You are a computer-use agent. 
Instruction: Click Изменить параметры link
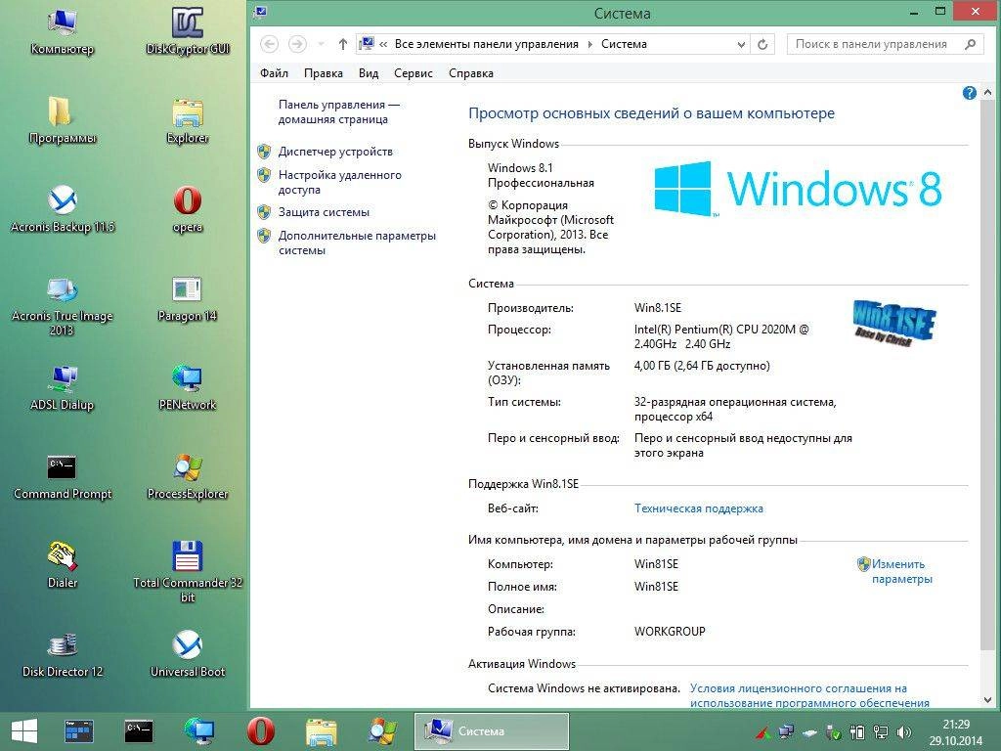click(901, 571)
